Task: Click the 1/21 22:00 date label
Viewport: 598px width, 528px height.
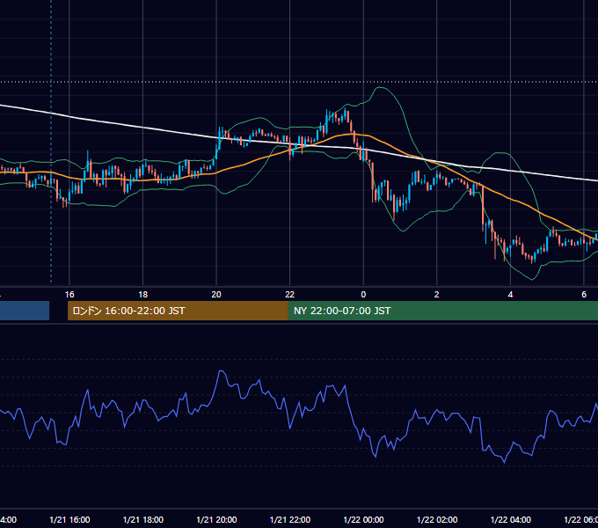Action: coord(290,520)
